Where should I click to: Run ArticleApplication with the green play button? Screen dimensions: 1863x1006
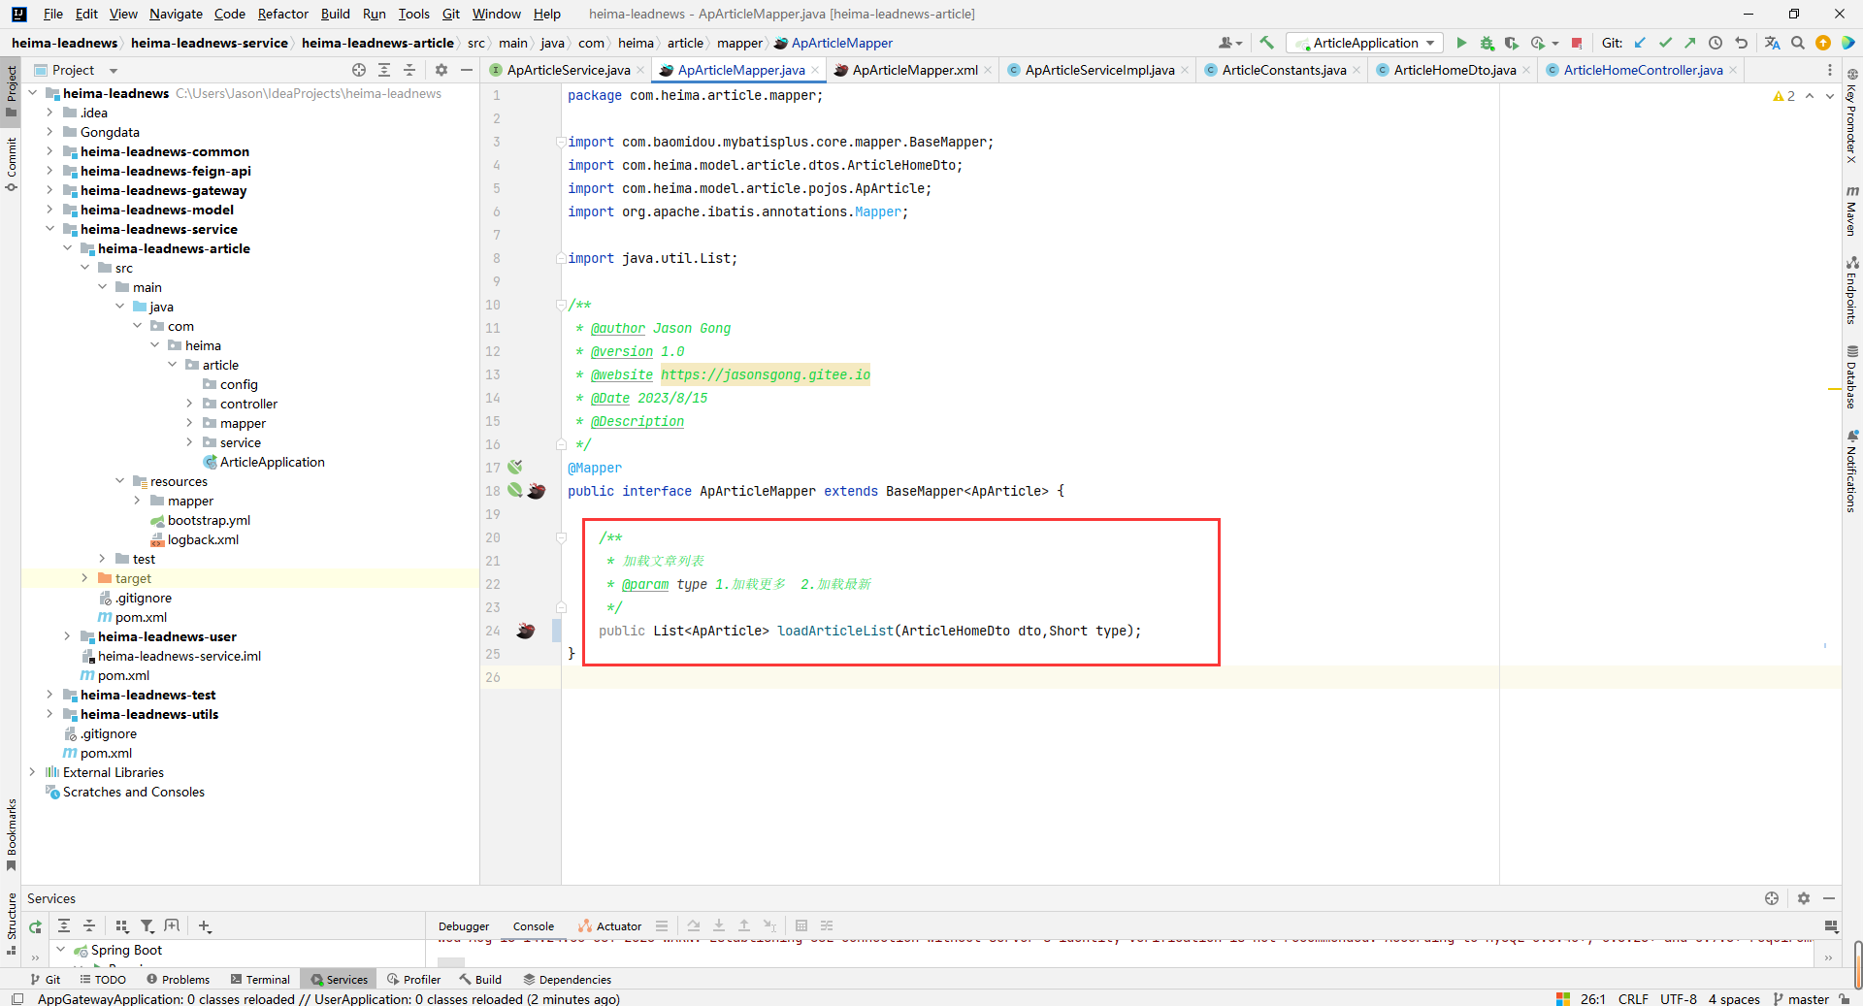pos(1461,43)
